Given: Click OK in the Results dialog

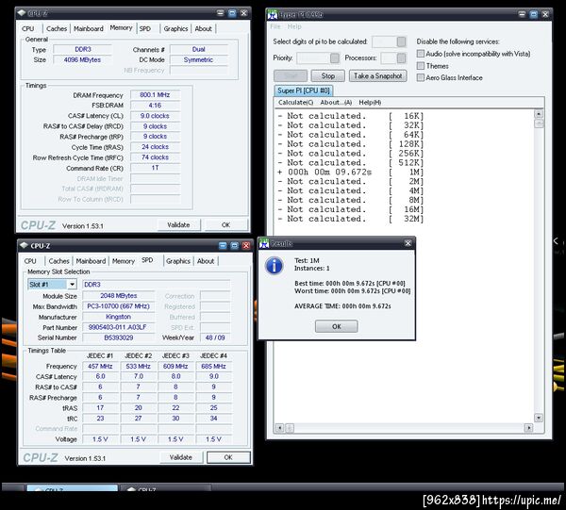Looking at the screenshot, I should [x=337, y=326].
